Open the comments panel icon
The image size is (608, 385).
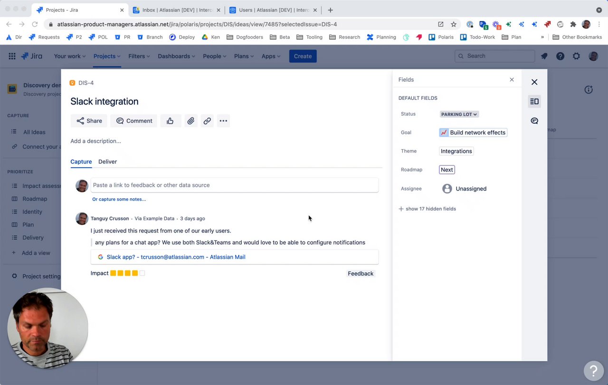[534, 121]
